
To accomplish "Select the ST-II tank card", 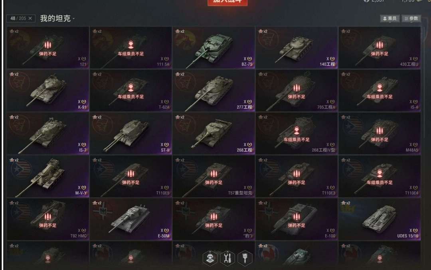I will (131, 134).
